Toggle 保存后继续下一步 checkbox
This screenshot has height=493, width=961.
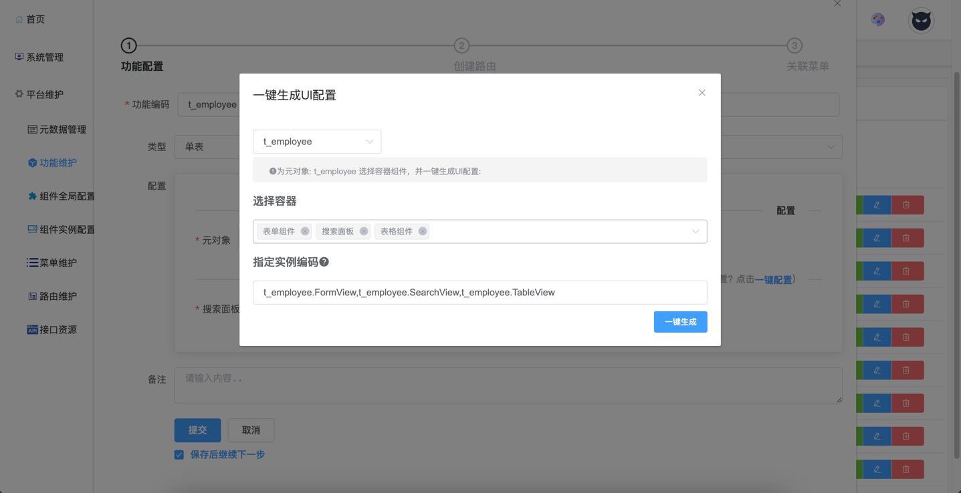(179, 455)
